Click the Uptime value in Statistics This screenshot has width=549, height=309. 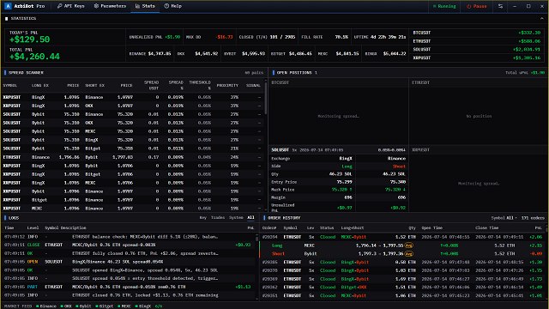tap(389, 37)
